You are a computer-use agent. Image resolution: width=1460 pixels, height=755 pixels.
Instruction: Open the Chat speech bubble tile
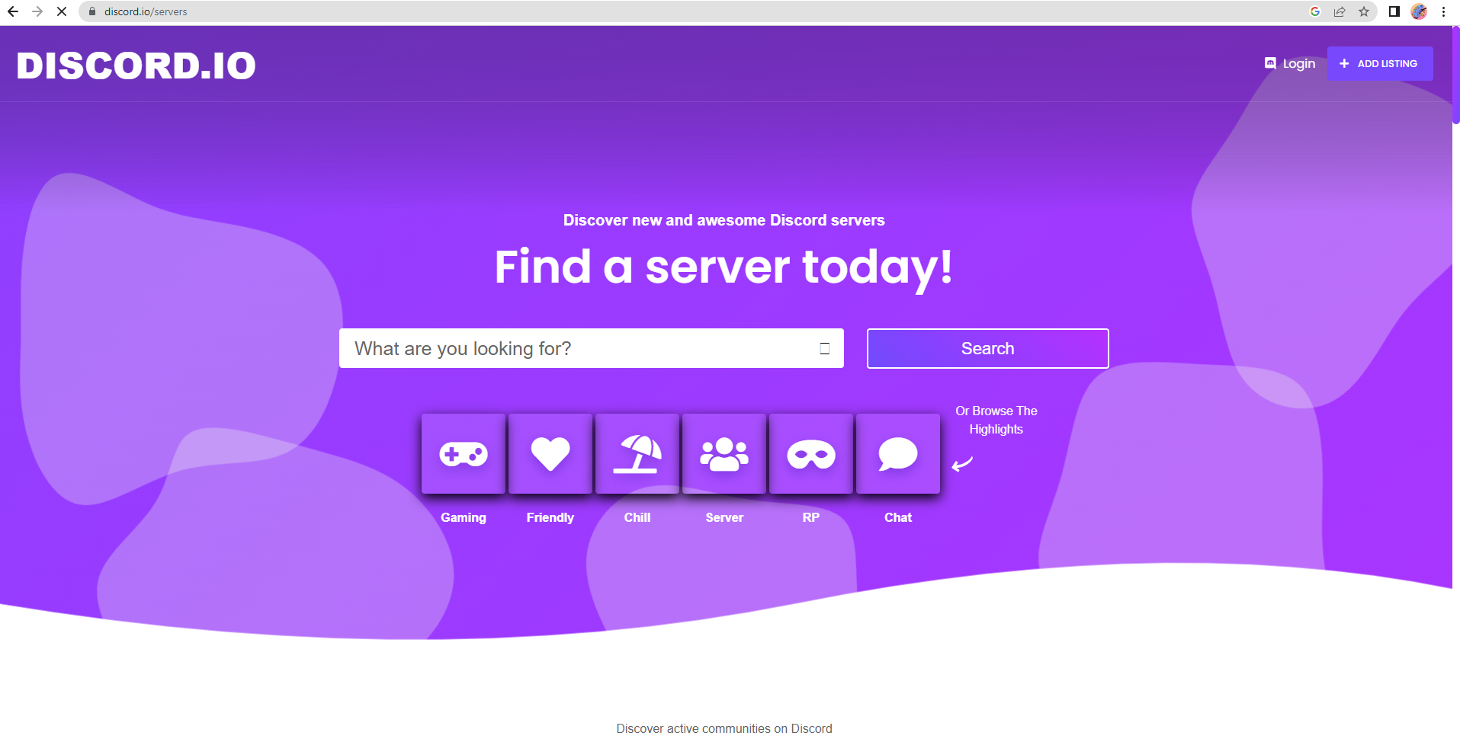tap(898, 454)
